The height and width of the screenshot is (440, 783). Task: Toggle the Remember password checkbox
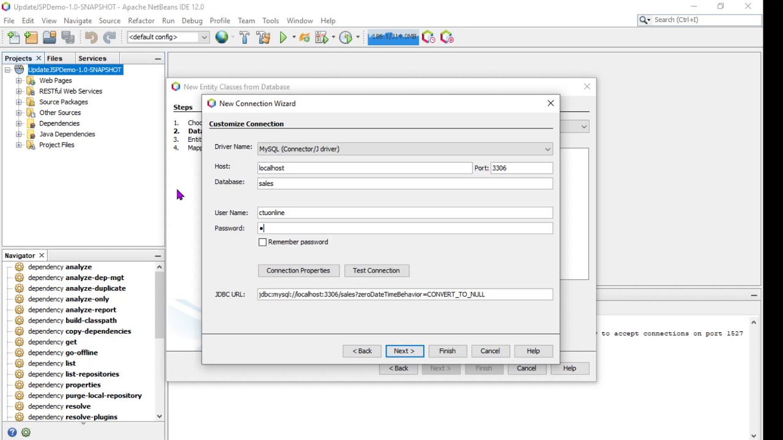coord(262,242)
